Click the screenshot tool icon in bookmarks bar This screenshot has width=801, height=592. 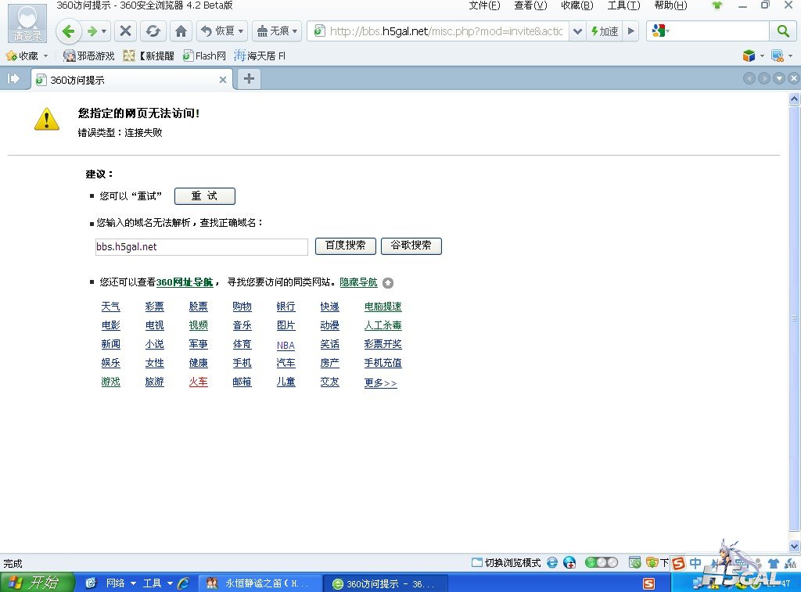tap(777, 56)
